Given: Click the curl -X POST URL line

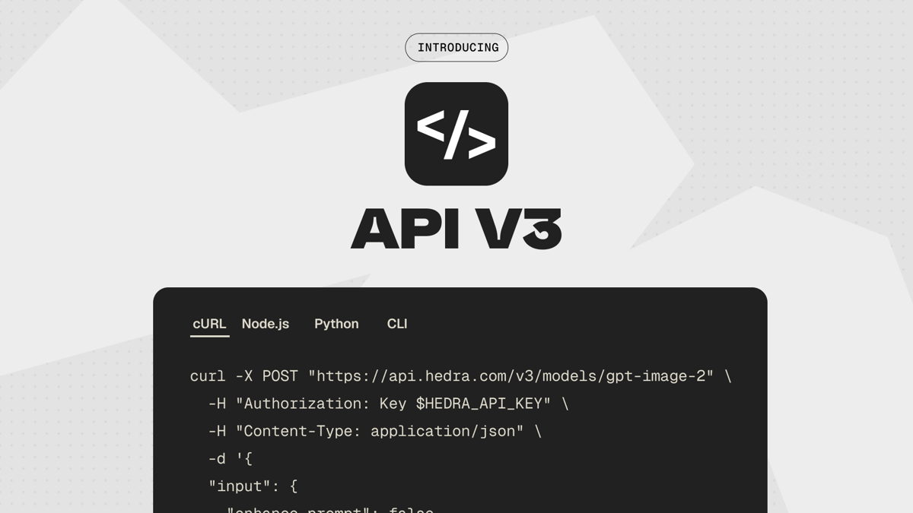Looking at the screenshot, I should coord(460,376).
